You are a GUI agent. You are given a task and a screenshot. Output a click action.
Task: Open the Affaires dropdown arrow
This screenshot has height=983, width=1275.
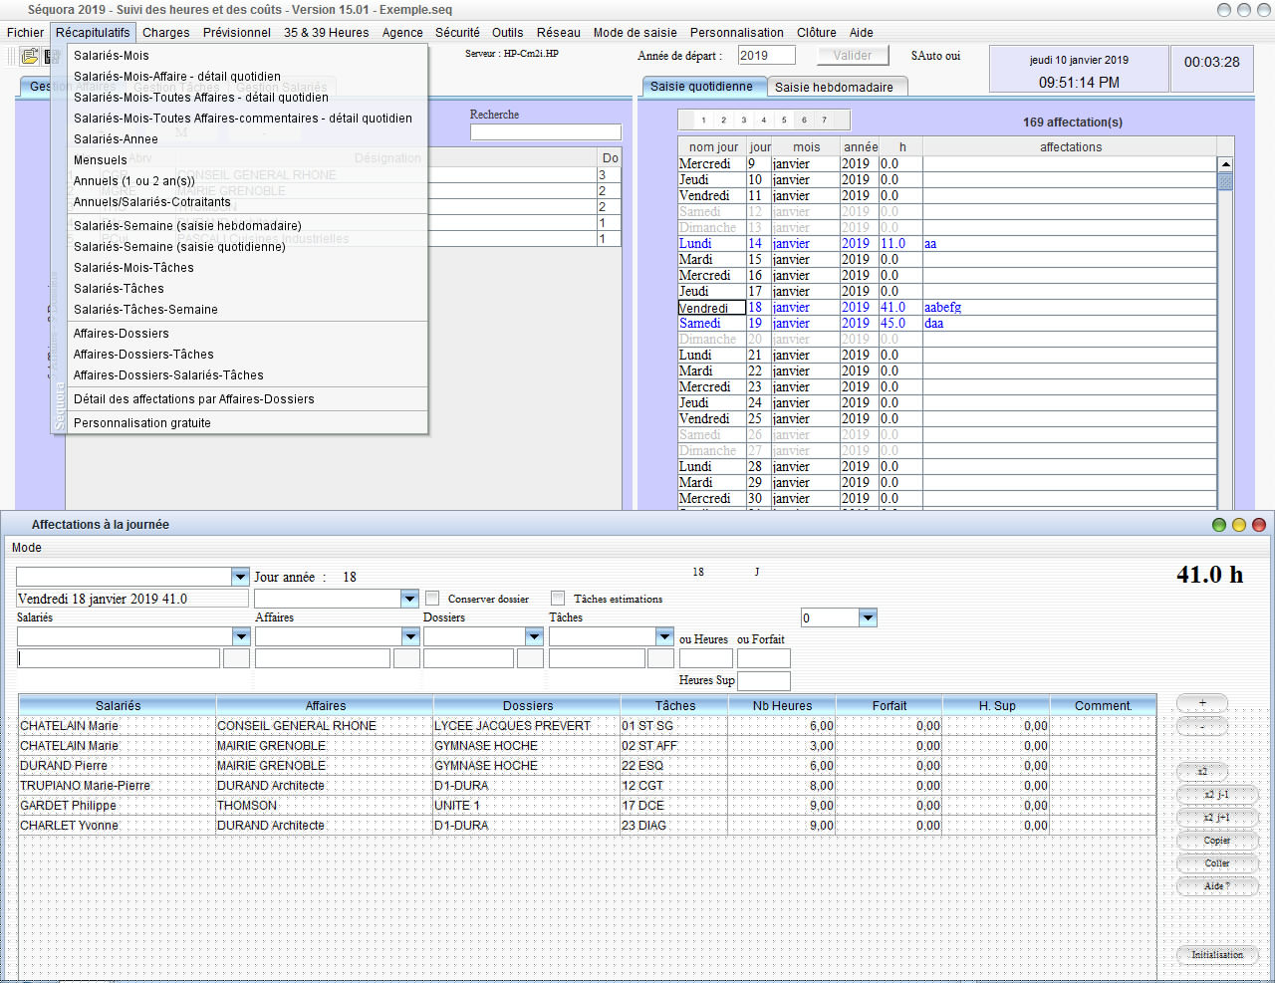(x=409, y=636)
